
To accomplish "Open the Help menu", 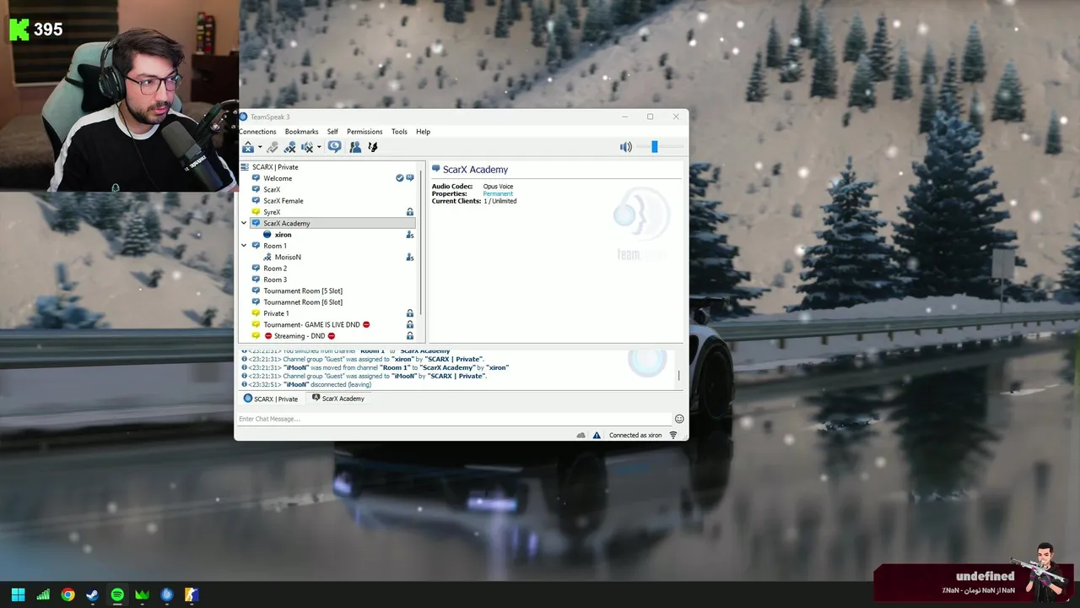I will (423, 132).
